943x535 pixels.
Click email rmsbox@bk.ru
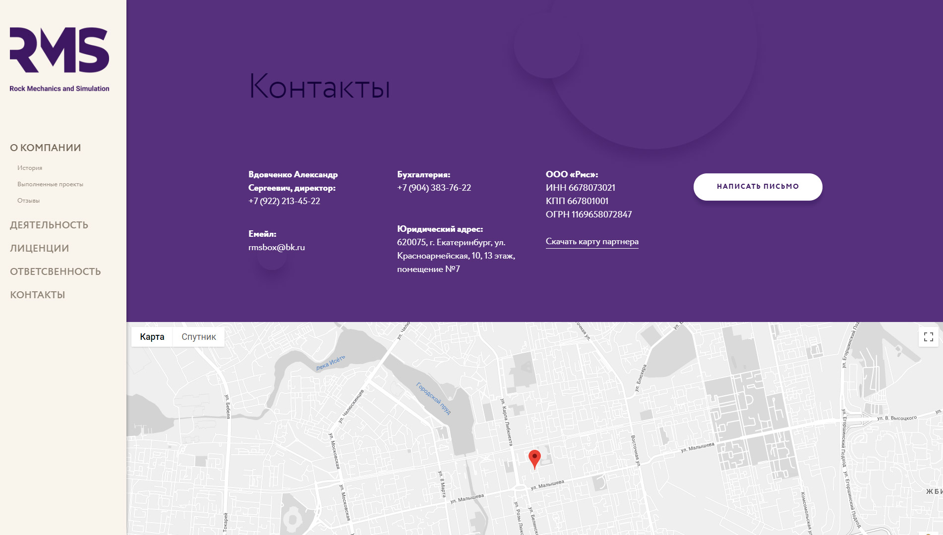pyautogui.click(x=277, y=247)
